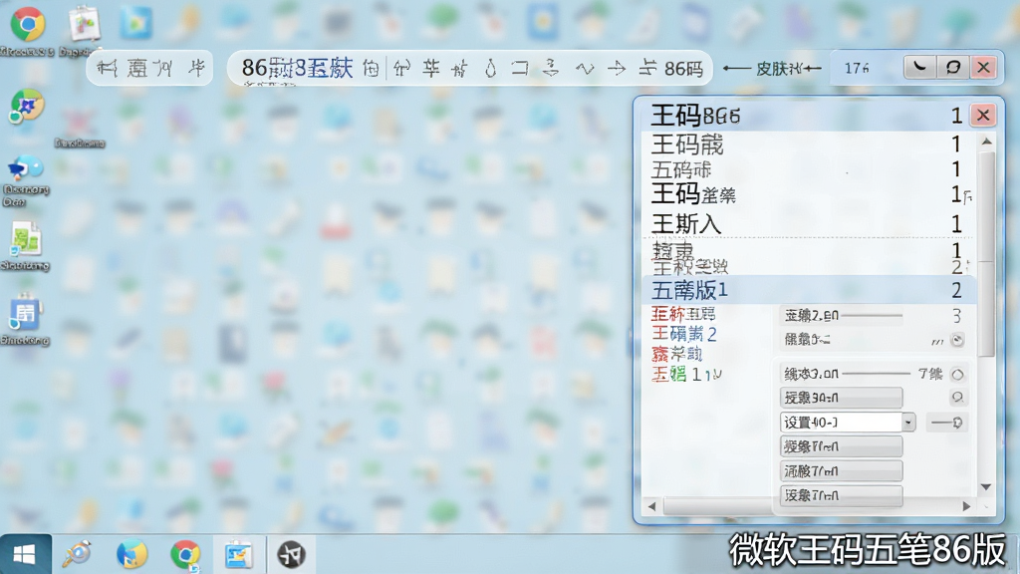This screenshot has height=574, width=1020.
Task: Select the 王斯入 row in the list
Action: pyautogui.click(x=807, y=224)
